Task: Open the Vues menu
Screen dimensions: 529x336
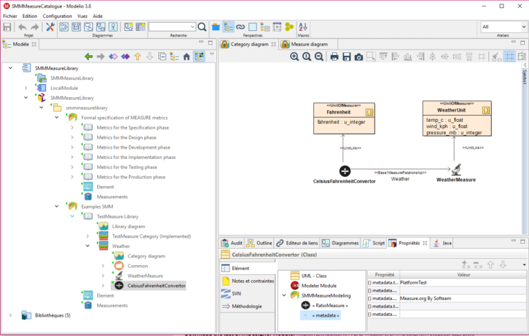Action: [x=83, y=16]
